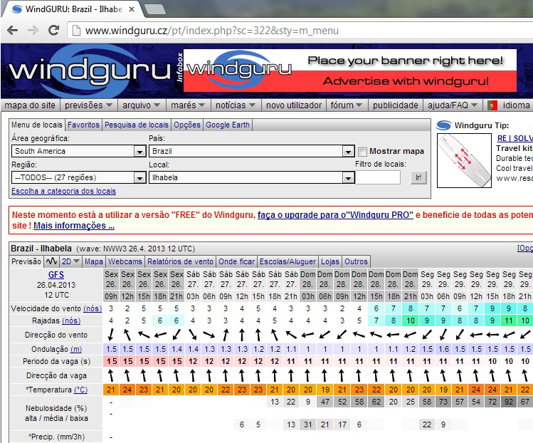Click the pink wave period '15' for Sex 26 09h
This screenshot has width=533, height=443.
pyautogui.click(x=112, y=361)
